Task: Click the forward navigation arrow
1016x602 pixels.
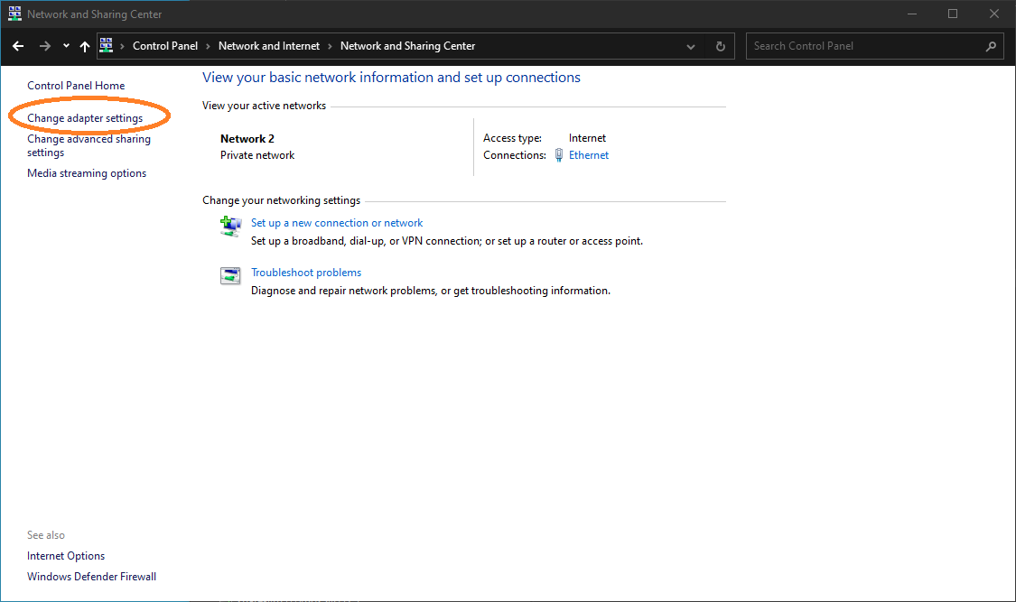Action: pyautogui.click(x=43, y=45)
